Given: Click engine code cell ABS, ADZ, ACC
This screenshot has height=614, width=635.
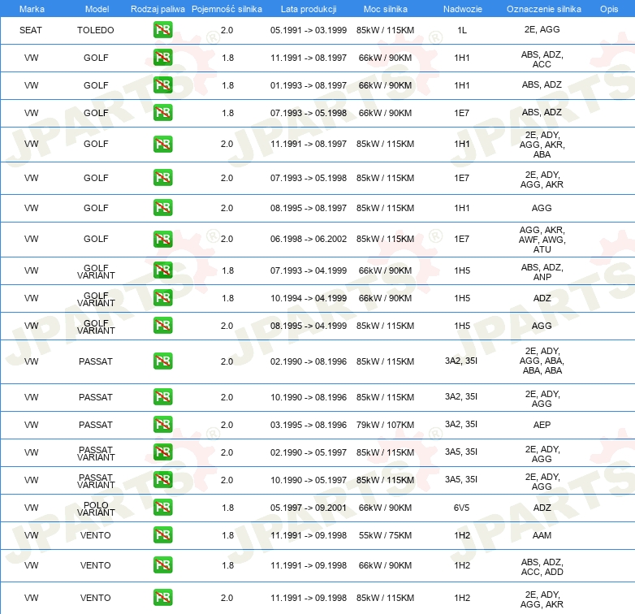Looking at the screenshot, I should [542, 59].
